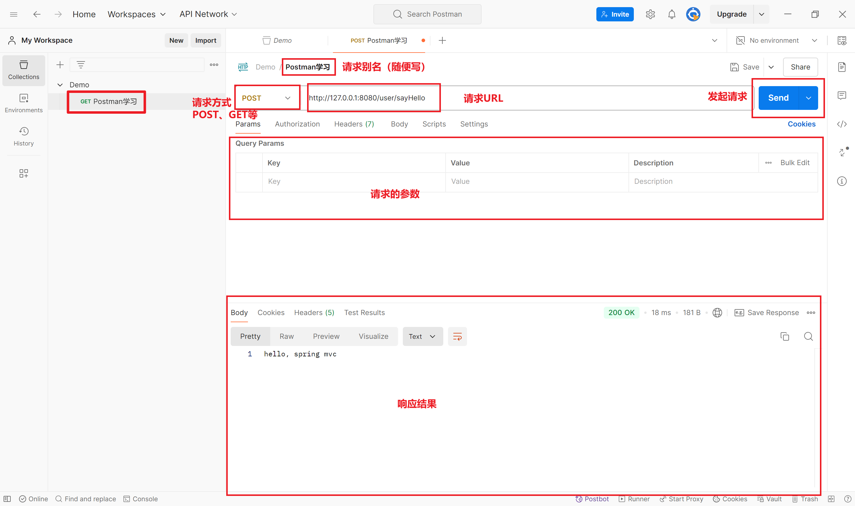The width and height of the screenshot is (855, 506).
Task: Show the open tabs list chevron
Action: click(x=714, y=41)
